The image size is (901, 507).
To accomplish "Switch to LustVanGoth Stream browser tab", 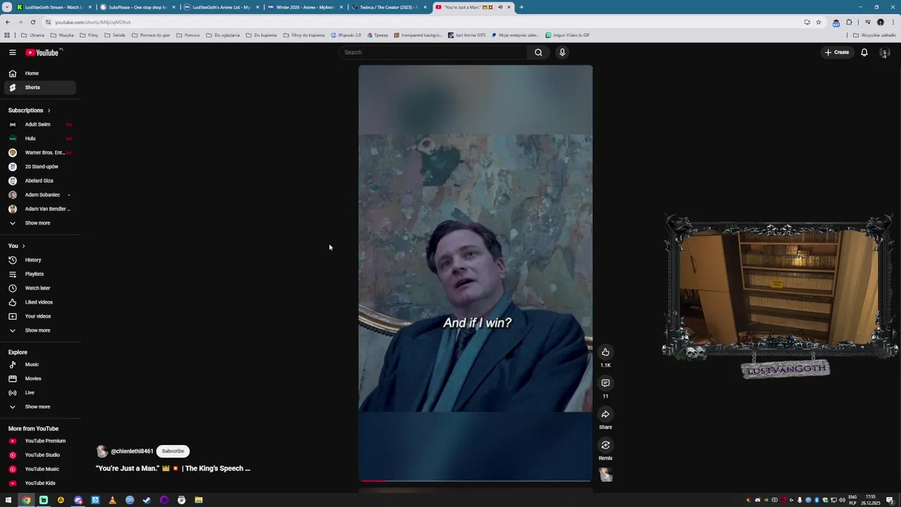I will tap(53, 7).
